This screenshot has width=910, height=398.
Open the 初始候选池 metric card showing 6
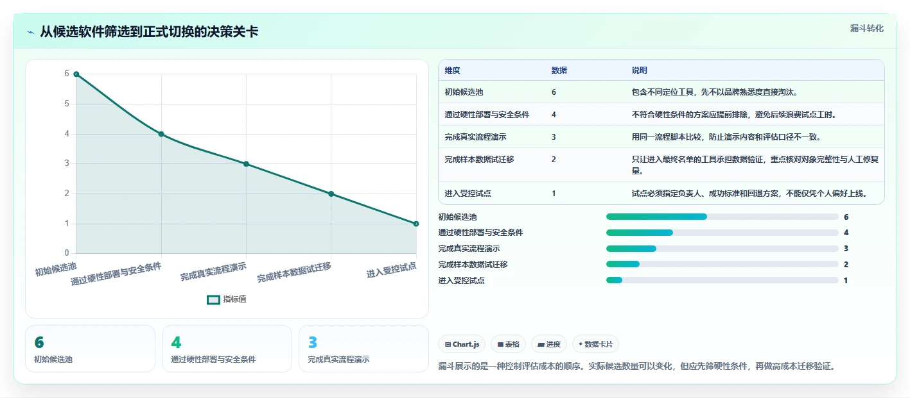click(91, 349)
